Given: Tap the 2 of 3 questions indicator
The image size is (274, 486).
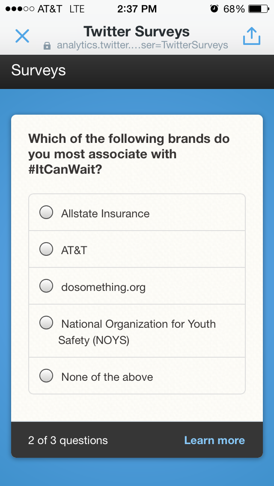Looking at the screenshot, I should pos(68,440).
